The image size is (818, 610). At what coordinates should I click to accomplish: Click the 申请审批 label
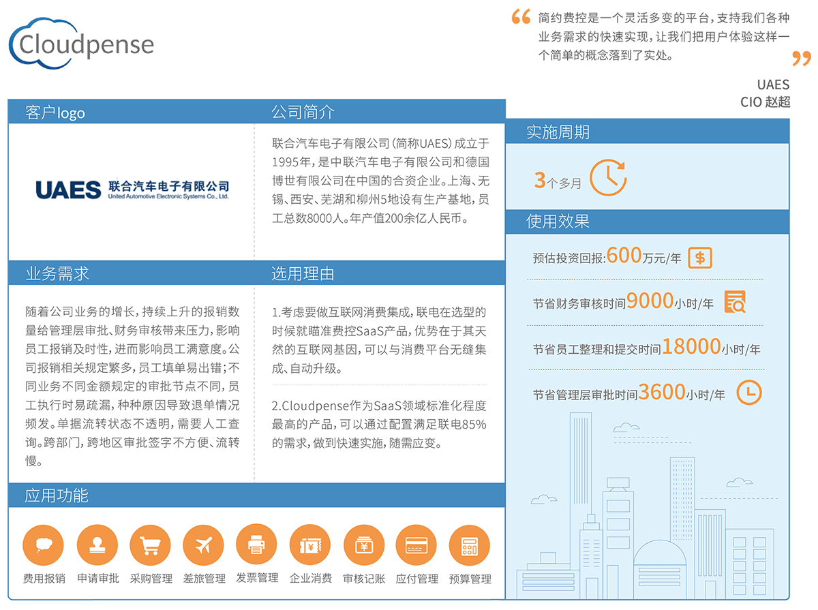click(97, 579)
